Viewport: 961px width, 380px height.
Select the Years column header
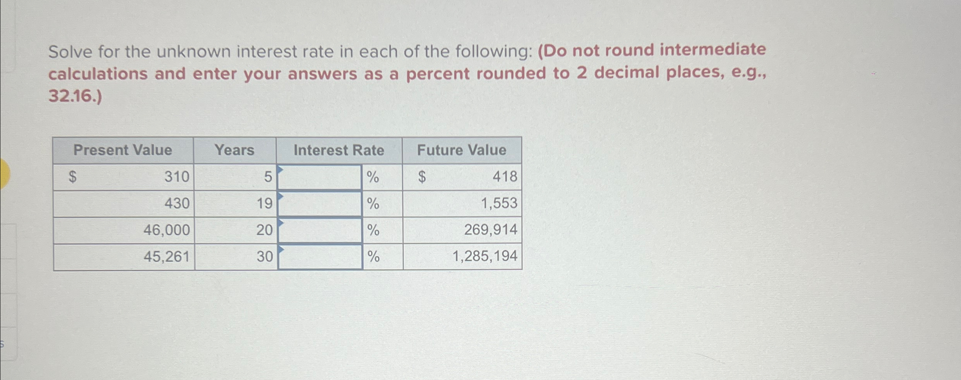235,151
